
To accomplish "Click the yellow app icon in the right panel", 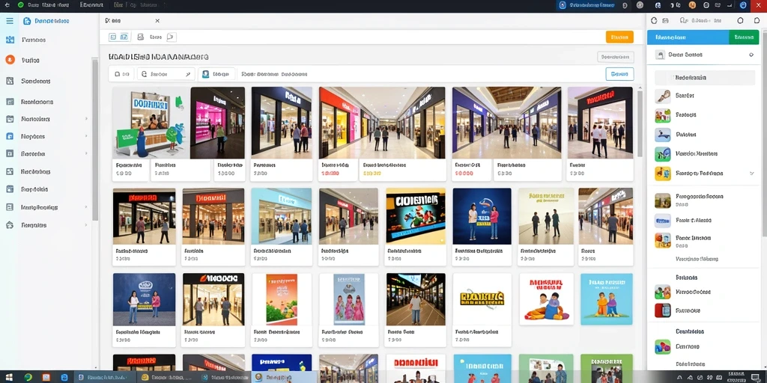I will 663,174.
